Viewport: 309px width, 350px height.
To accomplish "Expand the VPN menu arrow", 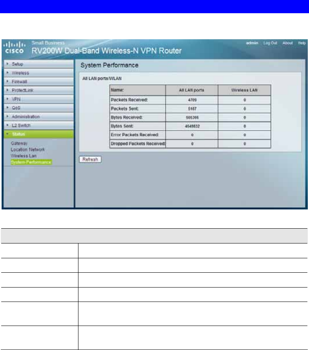I will 8,99.
